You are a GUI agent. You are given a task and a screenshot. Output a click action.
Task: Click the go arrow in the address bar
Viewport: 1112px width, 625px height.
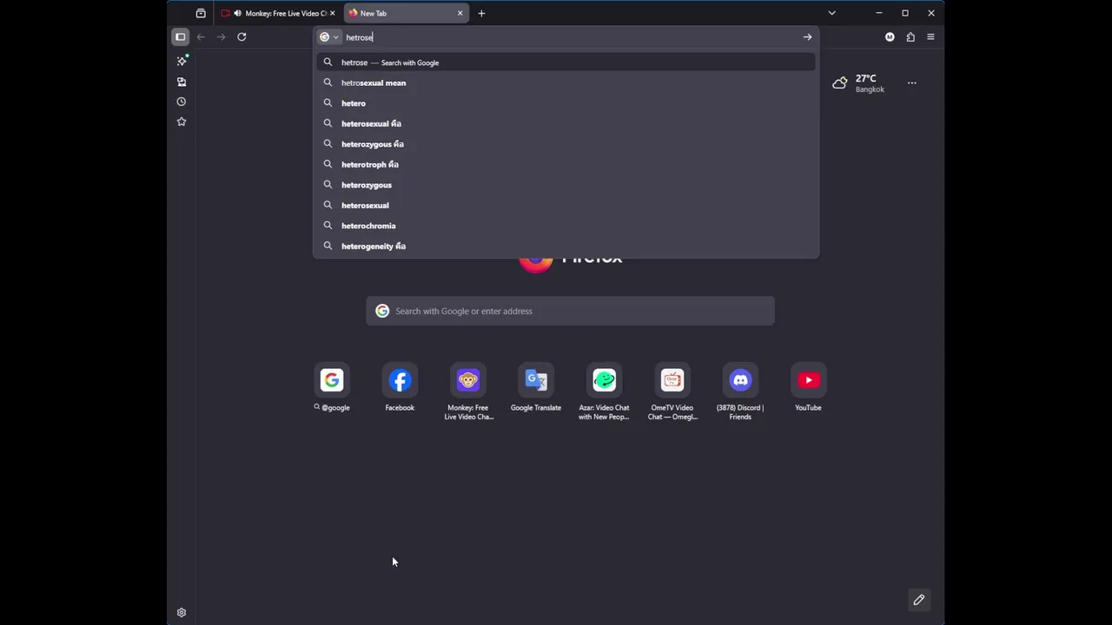pos(807,37)
